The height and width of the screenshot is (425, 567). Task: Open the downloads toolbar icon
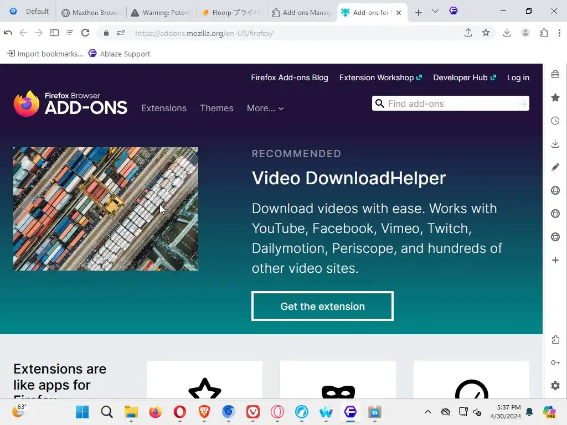(x=507, y=33)
